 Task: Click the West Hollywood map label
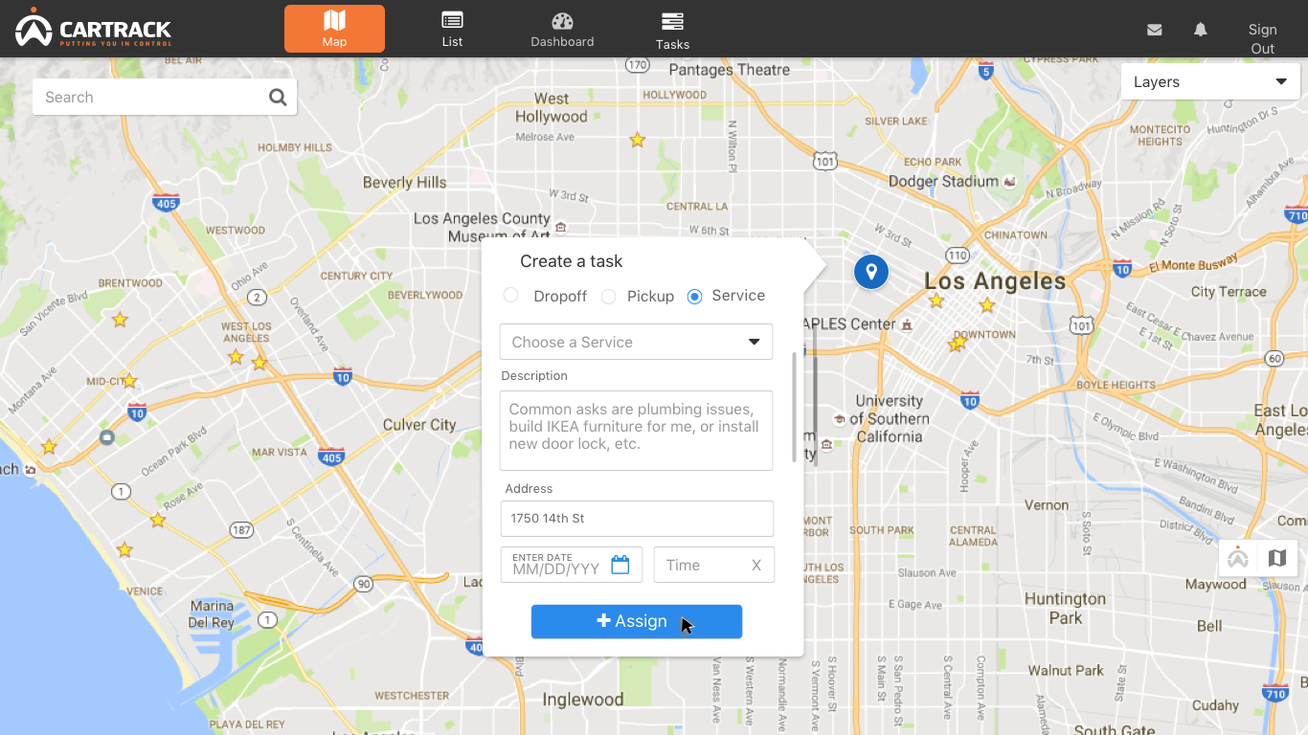coord(552,107)
